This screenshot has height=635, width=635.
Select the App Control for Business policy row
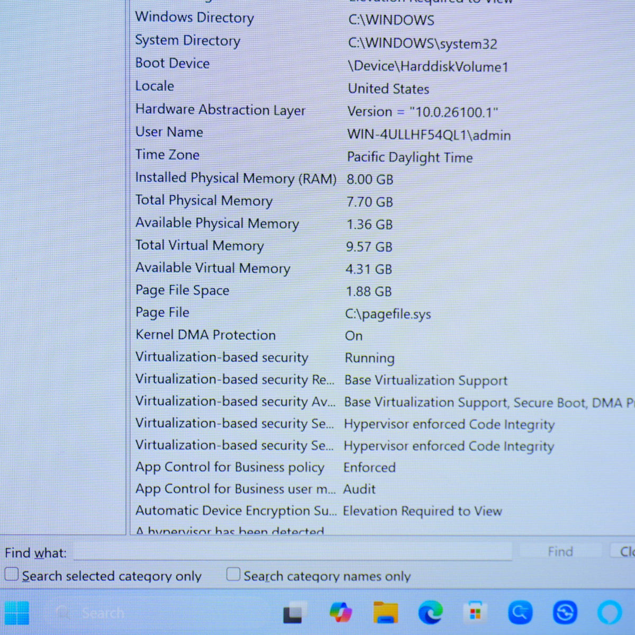pyautogui.click(x=382, y=467)
